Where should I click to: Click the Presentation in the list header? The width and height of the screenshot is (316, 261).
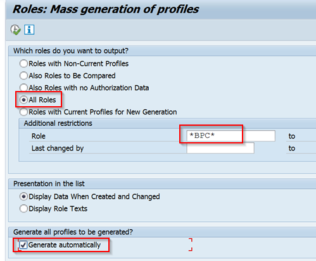(49, 184)
